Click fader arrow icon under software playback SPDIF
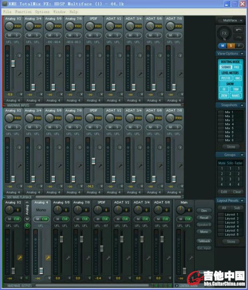 click(x=101, y=186)
